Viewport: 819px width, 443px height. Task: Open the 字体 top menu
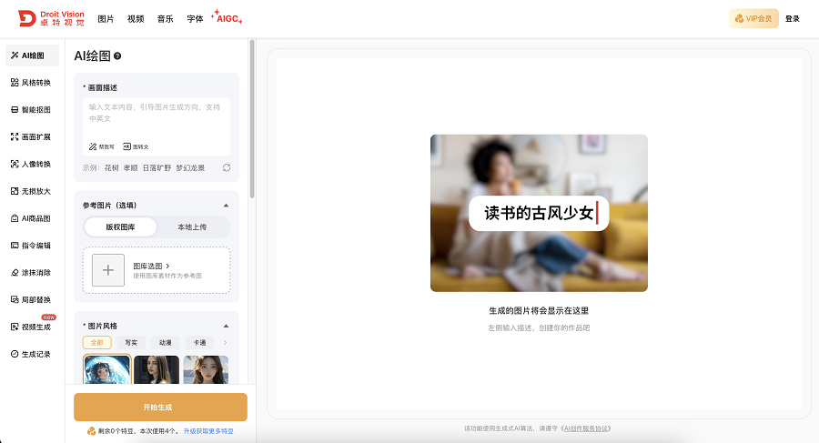195,18
